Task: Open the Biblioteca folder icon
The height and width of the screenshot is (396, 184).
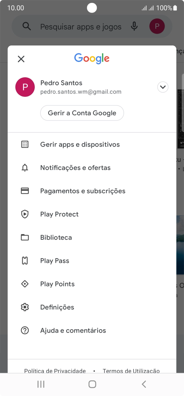Action: click(x=25, y=237)
